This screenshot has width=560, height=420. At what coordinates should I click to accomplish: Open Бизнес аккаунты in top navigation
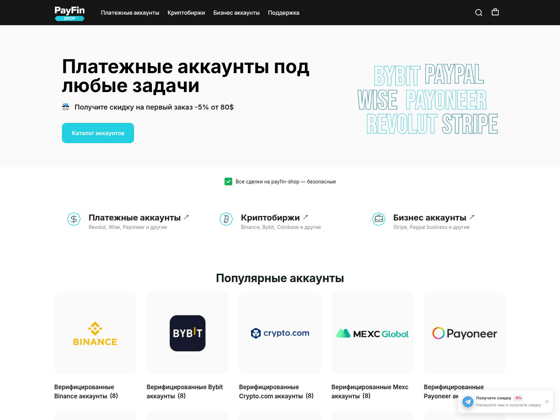237,13
